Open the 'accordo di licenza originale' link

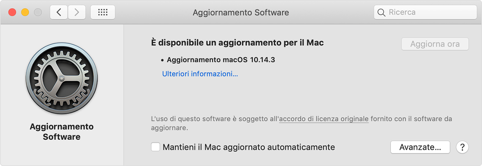click(x=323, y=119)
